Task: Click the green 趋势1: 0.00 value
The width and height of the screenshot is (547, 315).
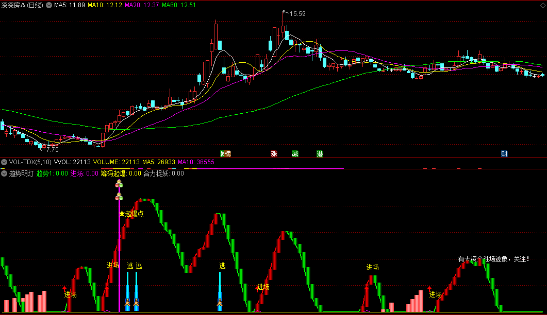Action: pyautogui.click(x=52, y=173)
